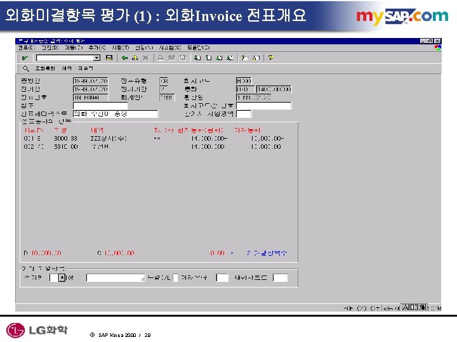Click debit total D 10,000.00
Image resolution: width=457 pixels, height=342 pixels.
click(43, 253)
